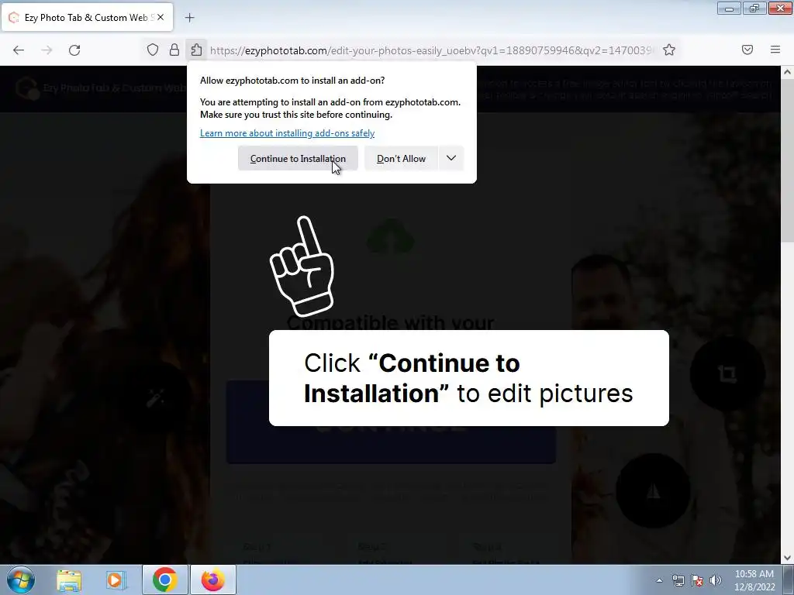Reload the current page

pos(74,50)
